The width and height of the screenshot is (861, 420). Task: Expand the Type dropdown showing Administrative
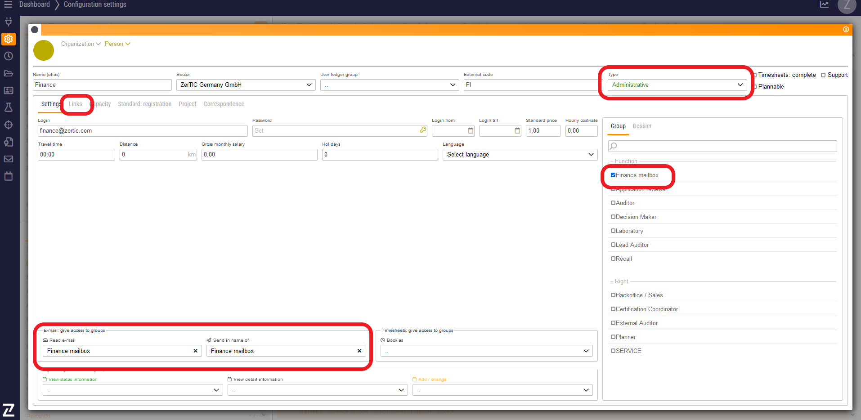pyautogui.click(x=677, y=85)
